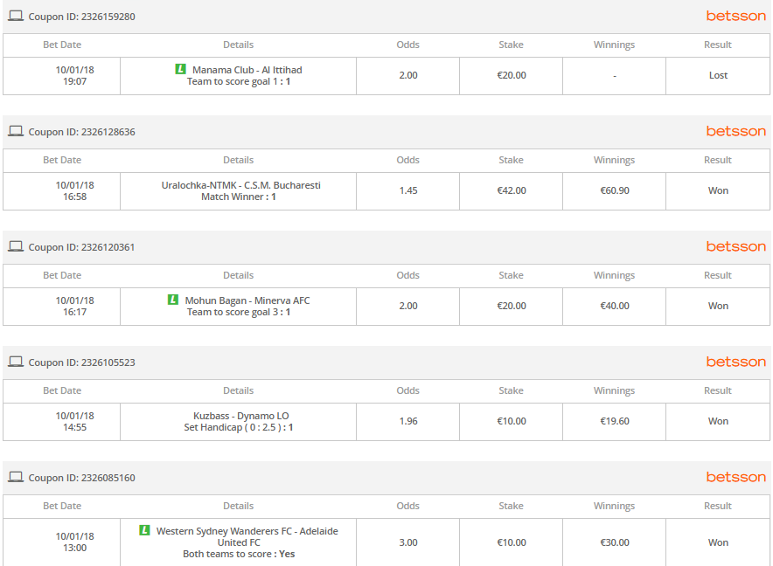Click betsson logo on Coupon 2326105523
Screen dimensions: 773x566
pos(736,362)
